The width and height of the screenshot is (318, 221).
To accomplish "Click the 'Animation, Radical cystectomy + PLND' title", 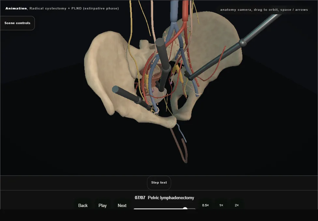I will click(x=62, y=8).
